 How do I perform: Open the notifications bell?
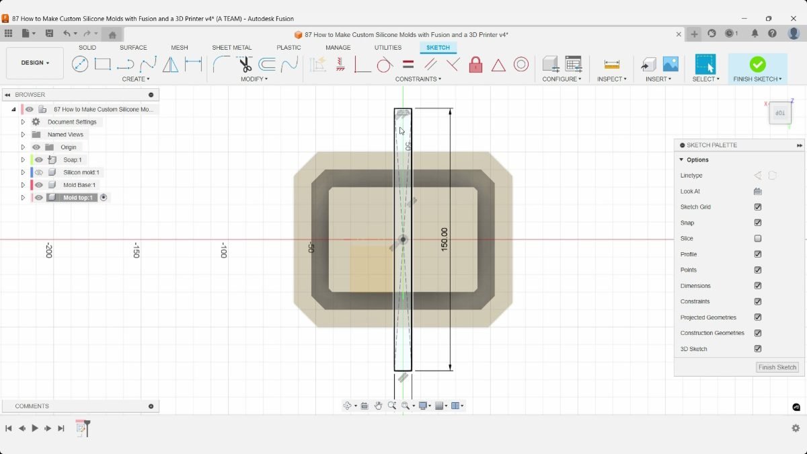point(755,33)
